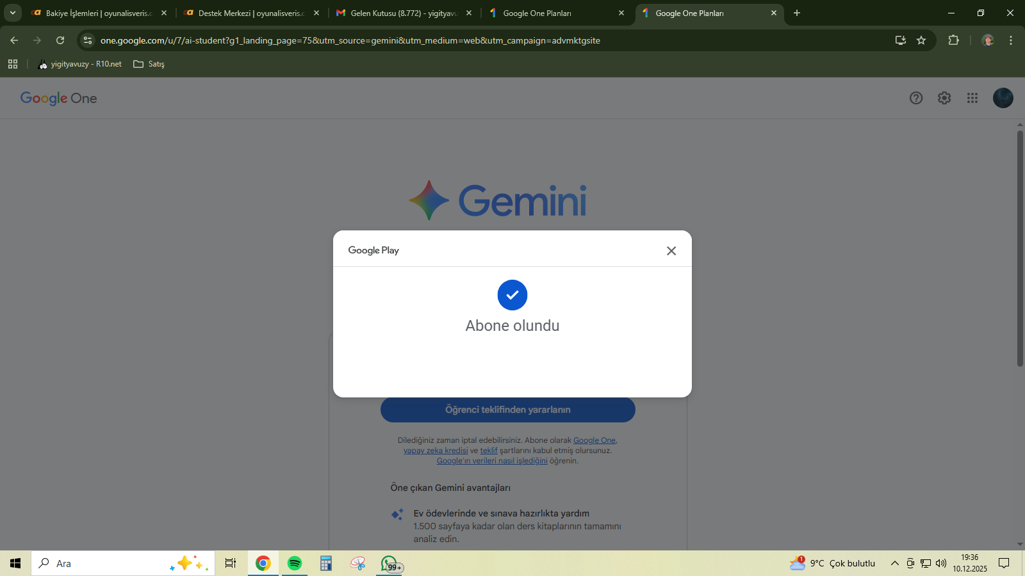Viewport: 1025px width, 576px height.
Task: Click the address bar URL
Action: pos(350,40)
